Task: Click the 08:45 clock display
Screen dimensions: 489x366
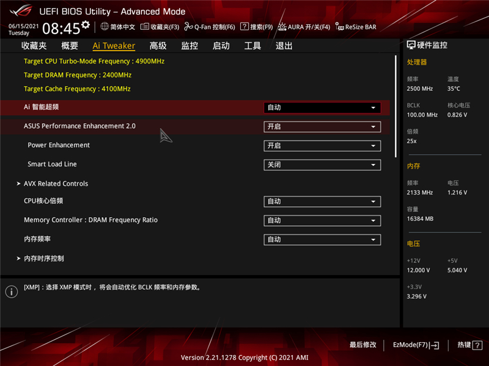Action: tap(61, 29)
